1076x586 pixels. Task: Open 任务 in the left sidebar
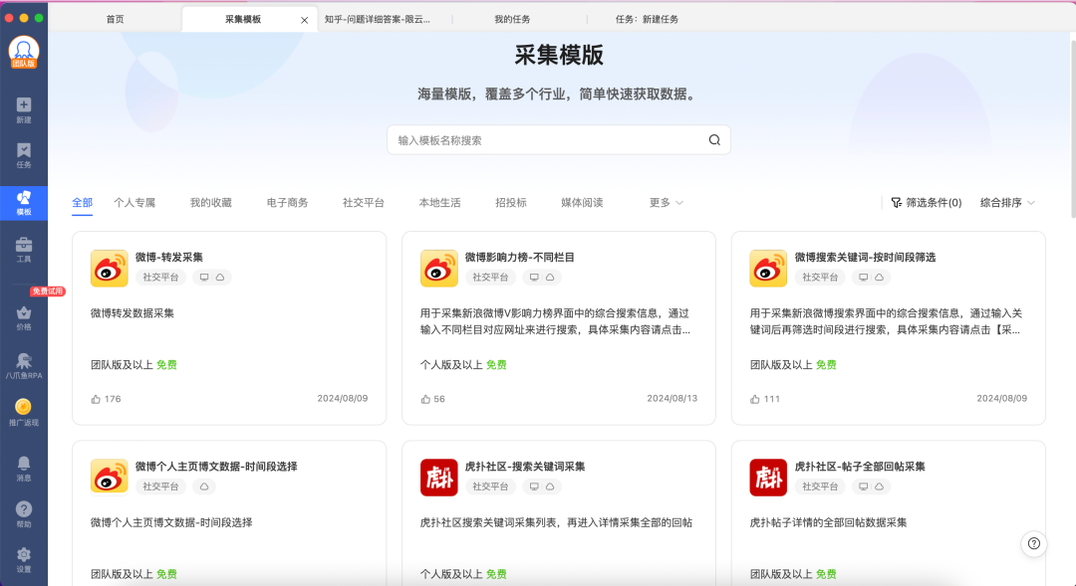(23, 155)
